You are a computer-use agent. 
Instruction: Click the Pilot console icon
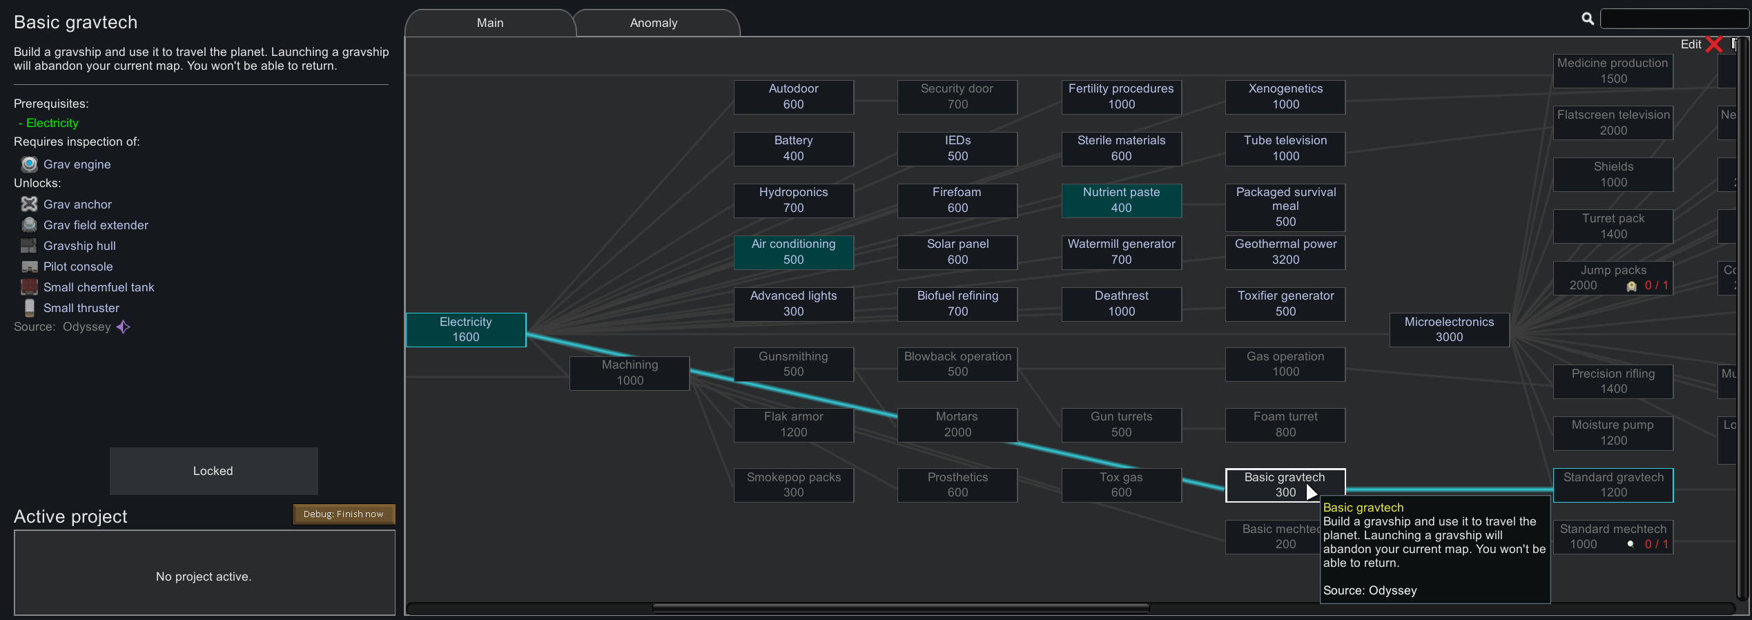pyautogui.click(x=29, y=267)
